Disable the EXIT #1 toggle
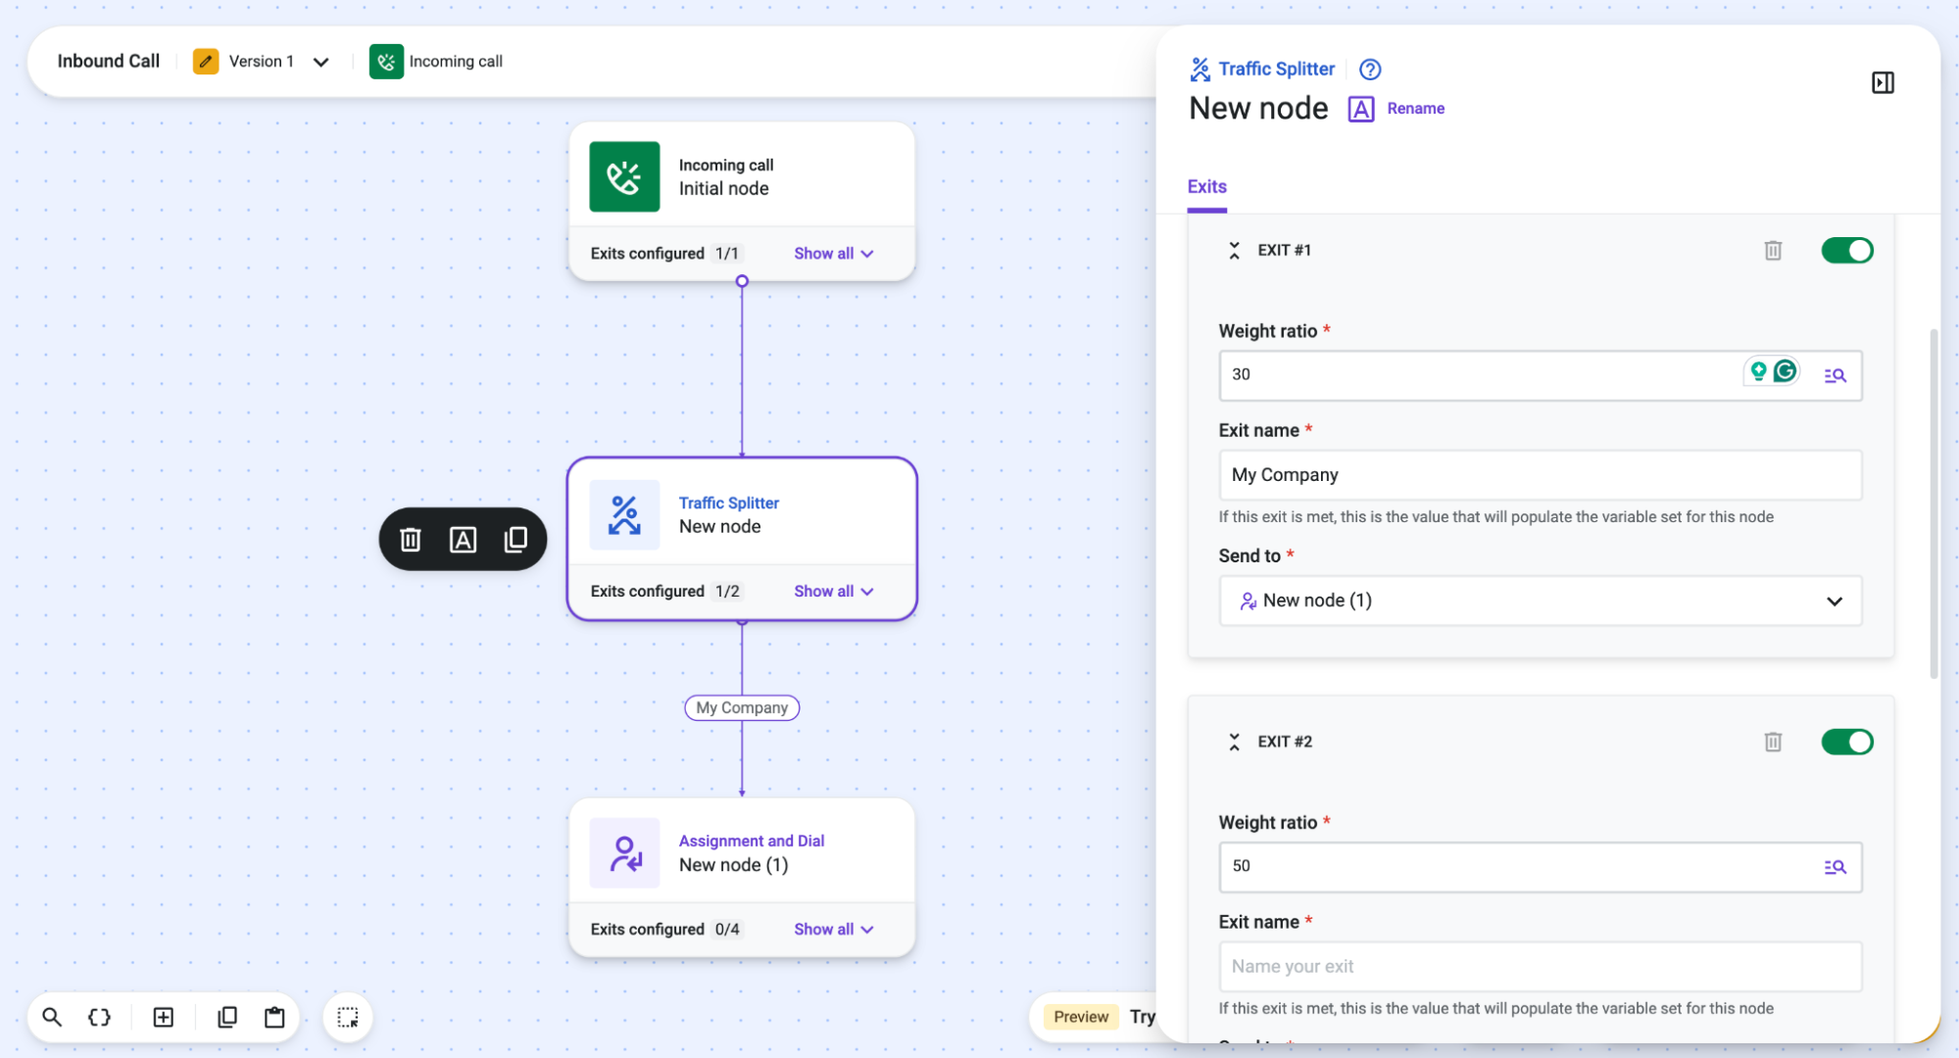Image resolution: width=1959 pixels, height=1058 pixels. [1846, 251]
